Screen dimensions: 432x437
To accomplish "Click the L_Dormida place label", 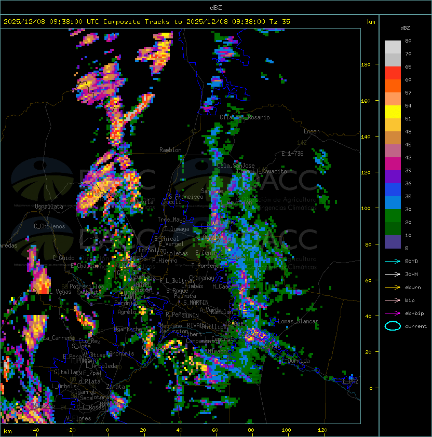I will [x=295, y=361].
